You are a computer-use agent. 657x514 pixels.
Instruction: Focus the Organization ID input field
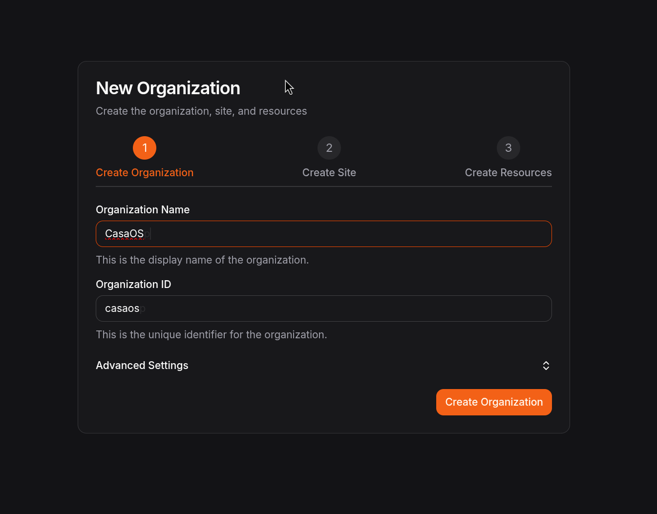[x=342, y=308]
